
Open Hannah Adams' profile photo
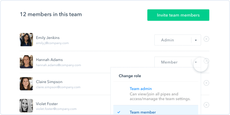pos(27,62)
